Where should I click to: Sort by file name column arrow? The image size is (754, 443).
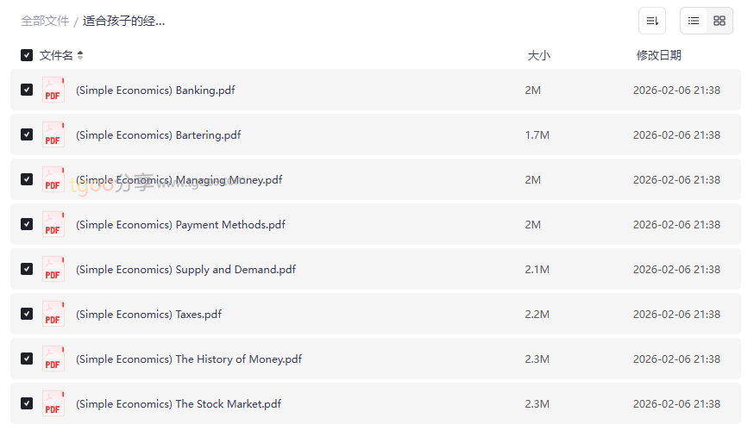80,55
